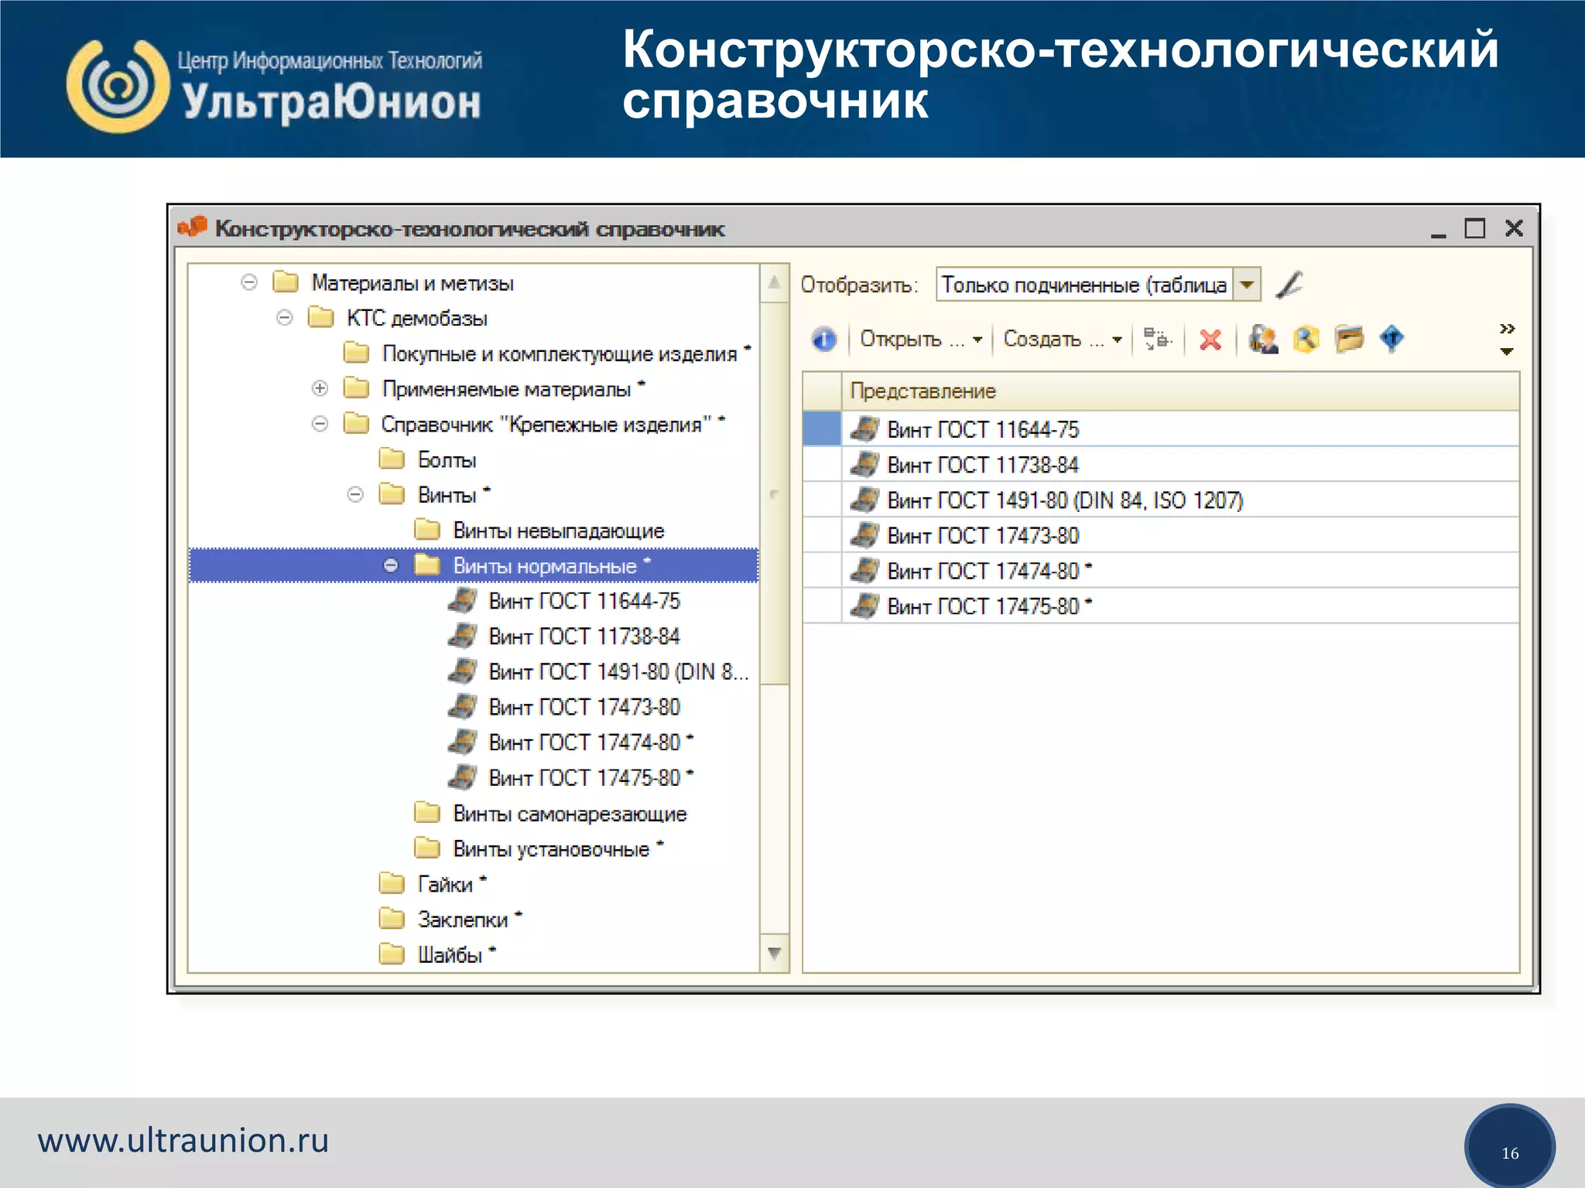Select table row Винт ГОСТ 1491-80 (DIN 84, ISO 1207)
This screenshot has height=1188, width=1585.
tap(1161, 500)
